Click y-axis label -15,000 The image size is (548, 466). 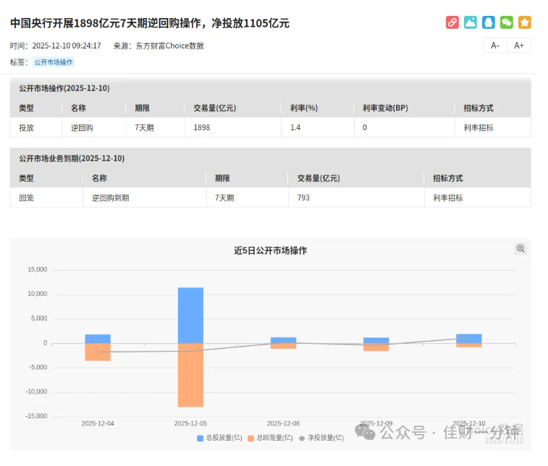click(36, 416)
